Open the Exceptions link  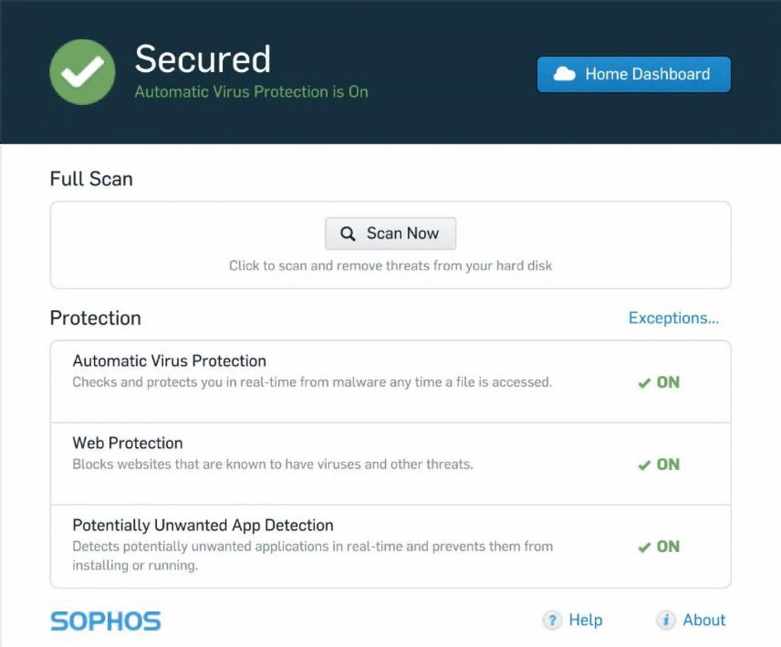click(x=673, y=318)
